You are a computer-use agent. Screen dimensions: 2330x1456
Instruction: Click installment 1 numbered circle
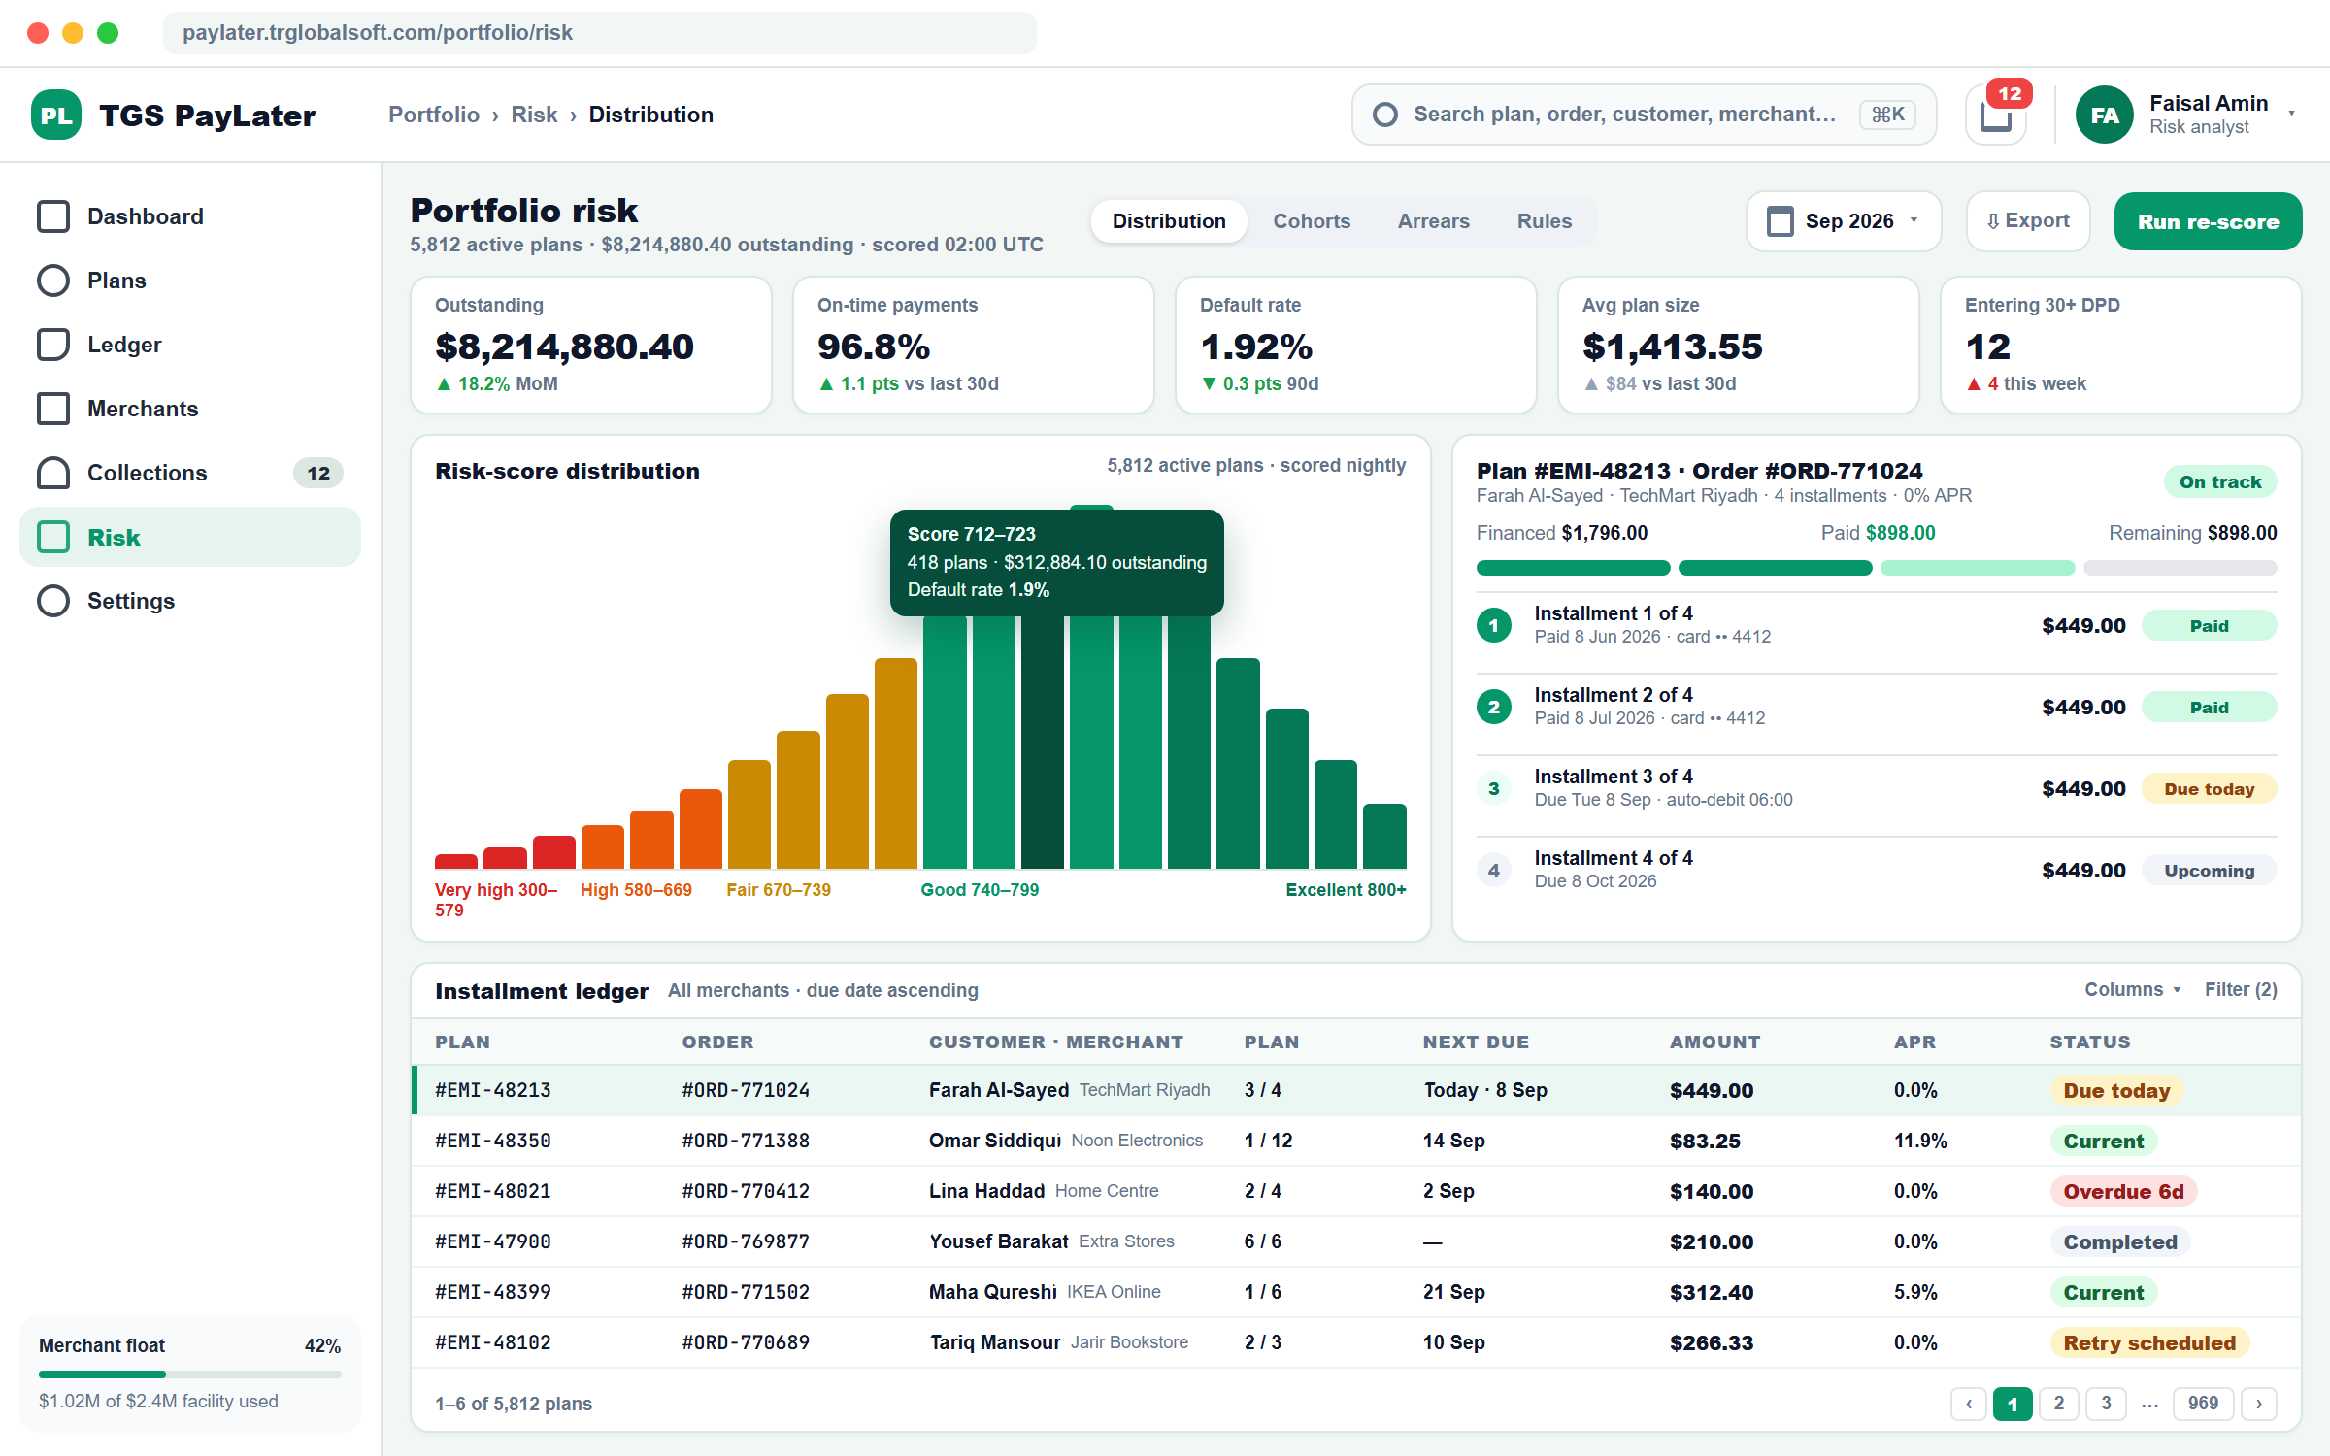point(1494,625)
